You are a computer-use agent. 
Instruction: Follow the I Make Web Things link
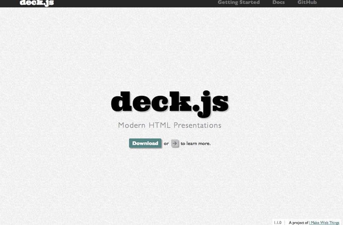tap(324, 222)
